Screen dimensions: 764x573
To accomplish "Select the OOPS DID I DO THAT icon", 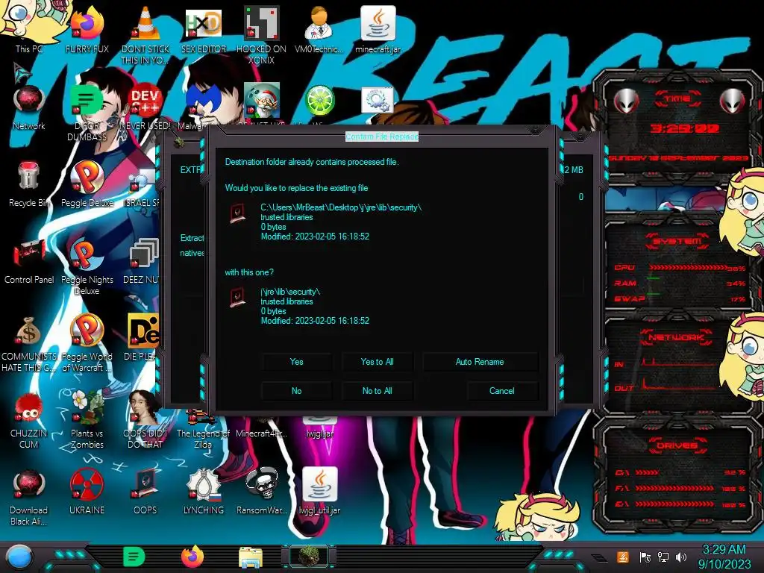I will point(145,421).
